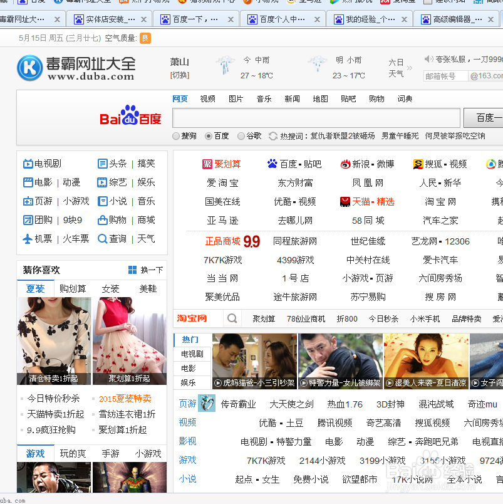Click the 页游 gamepad icon
The width and height of the screenshot is (503, 504).
tap(28, 201)
